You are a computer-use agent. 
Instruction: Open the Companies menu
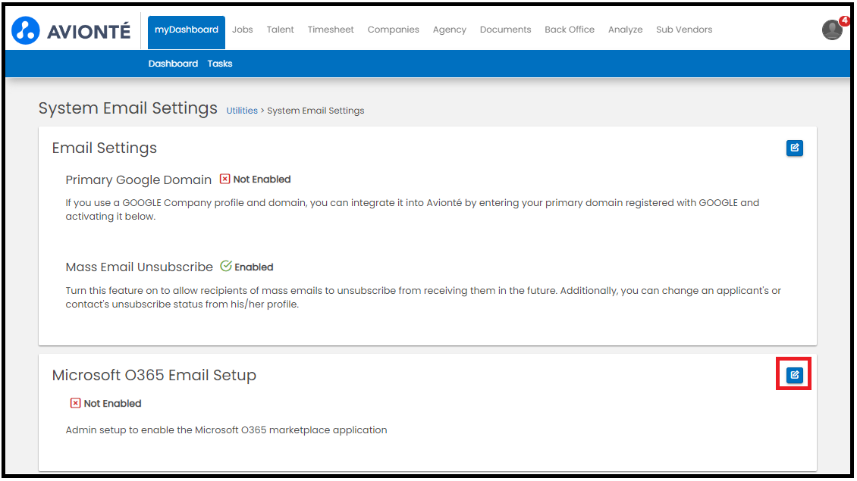click(393, 30)
